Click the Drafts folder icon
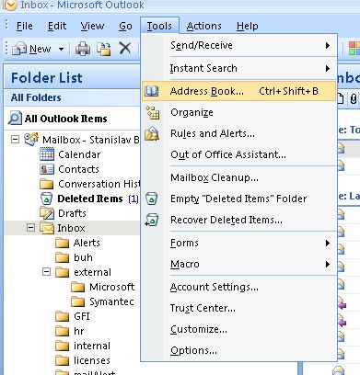 47,213
